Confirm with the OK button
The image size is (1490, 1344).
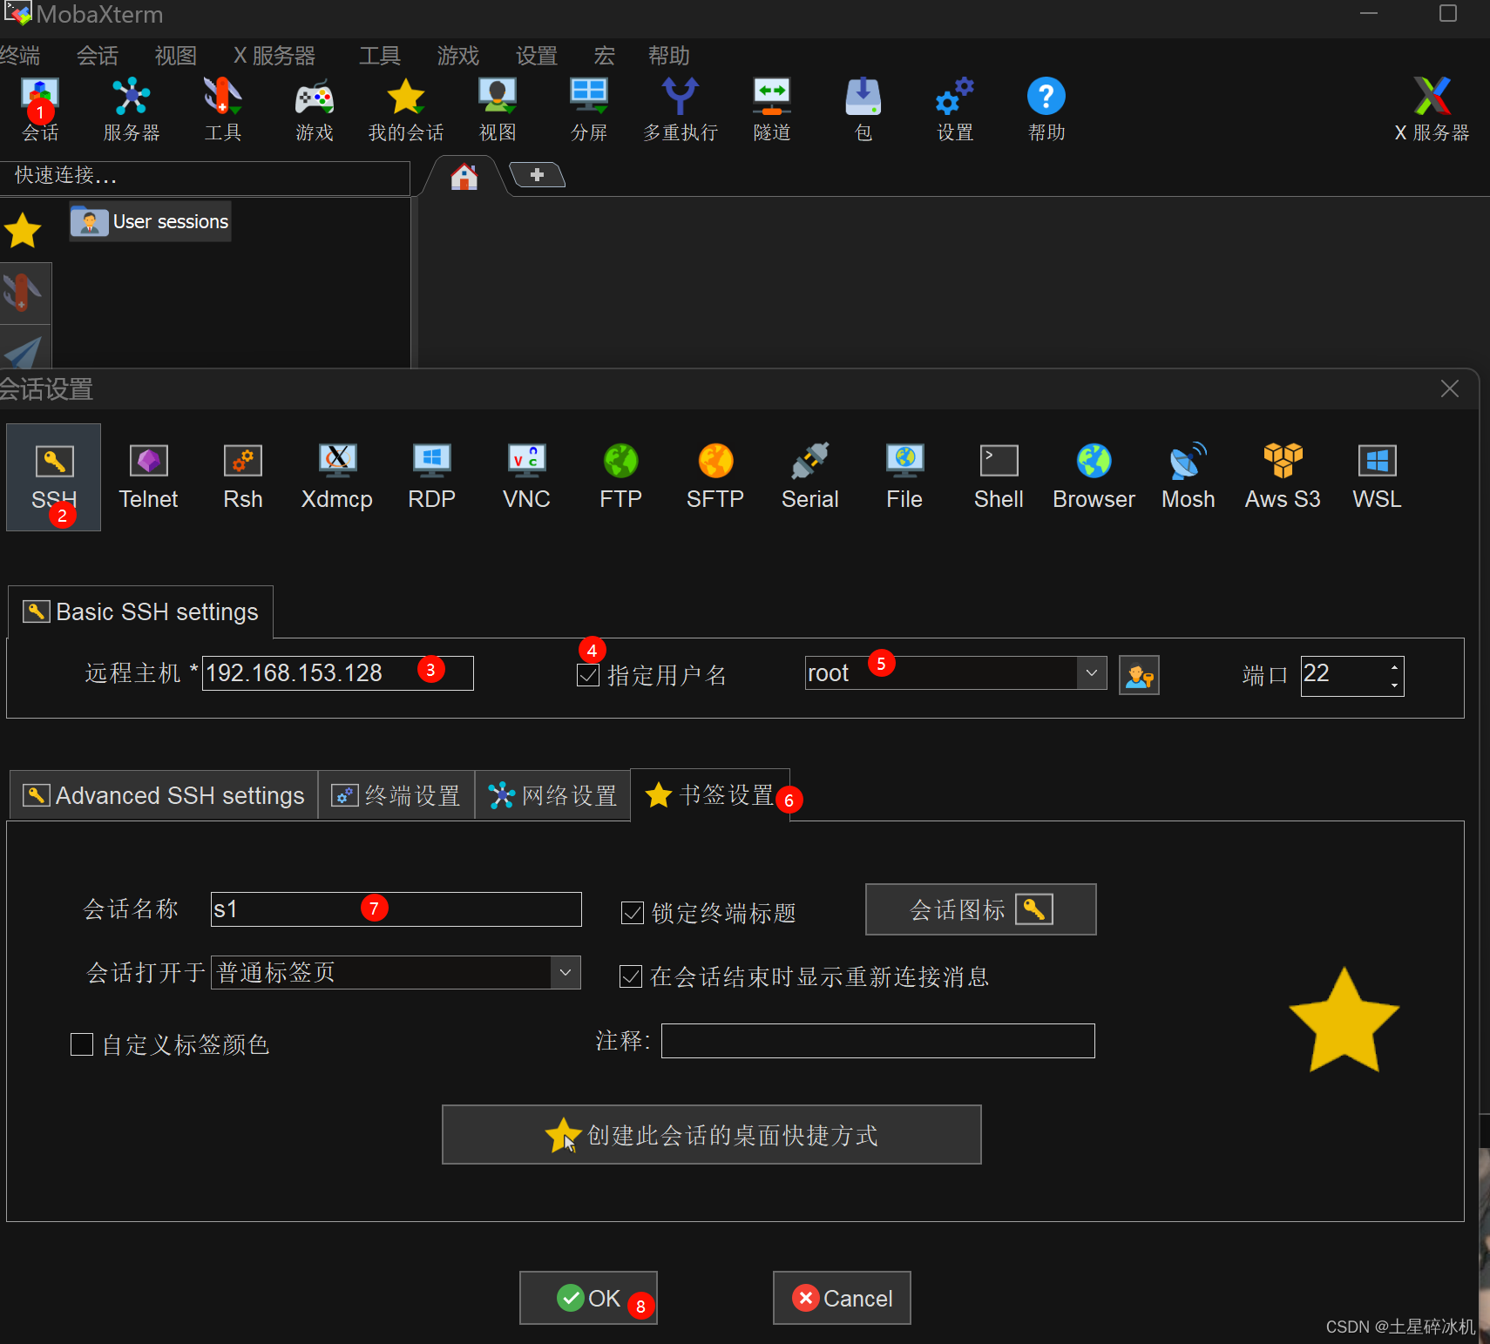(x=588, y=1298)
